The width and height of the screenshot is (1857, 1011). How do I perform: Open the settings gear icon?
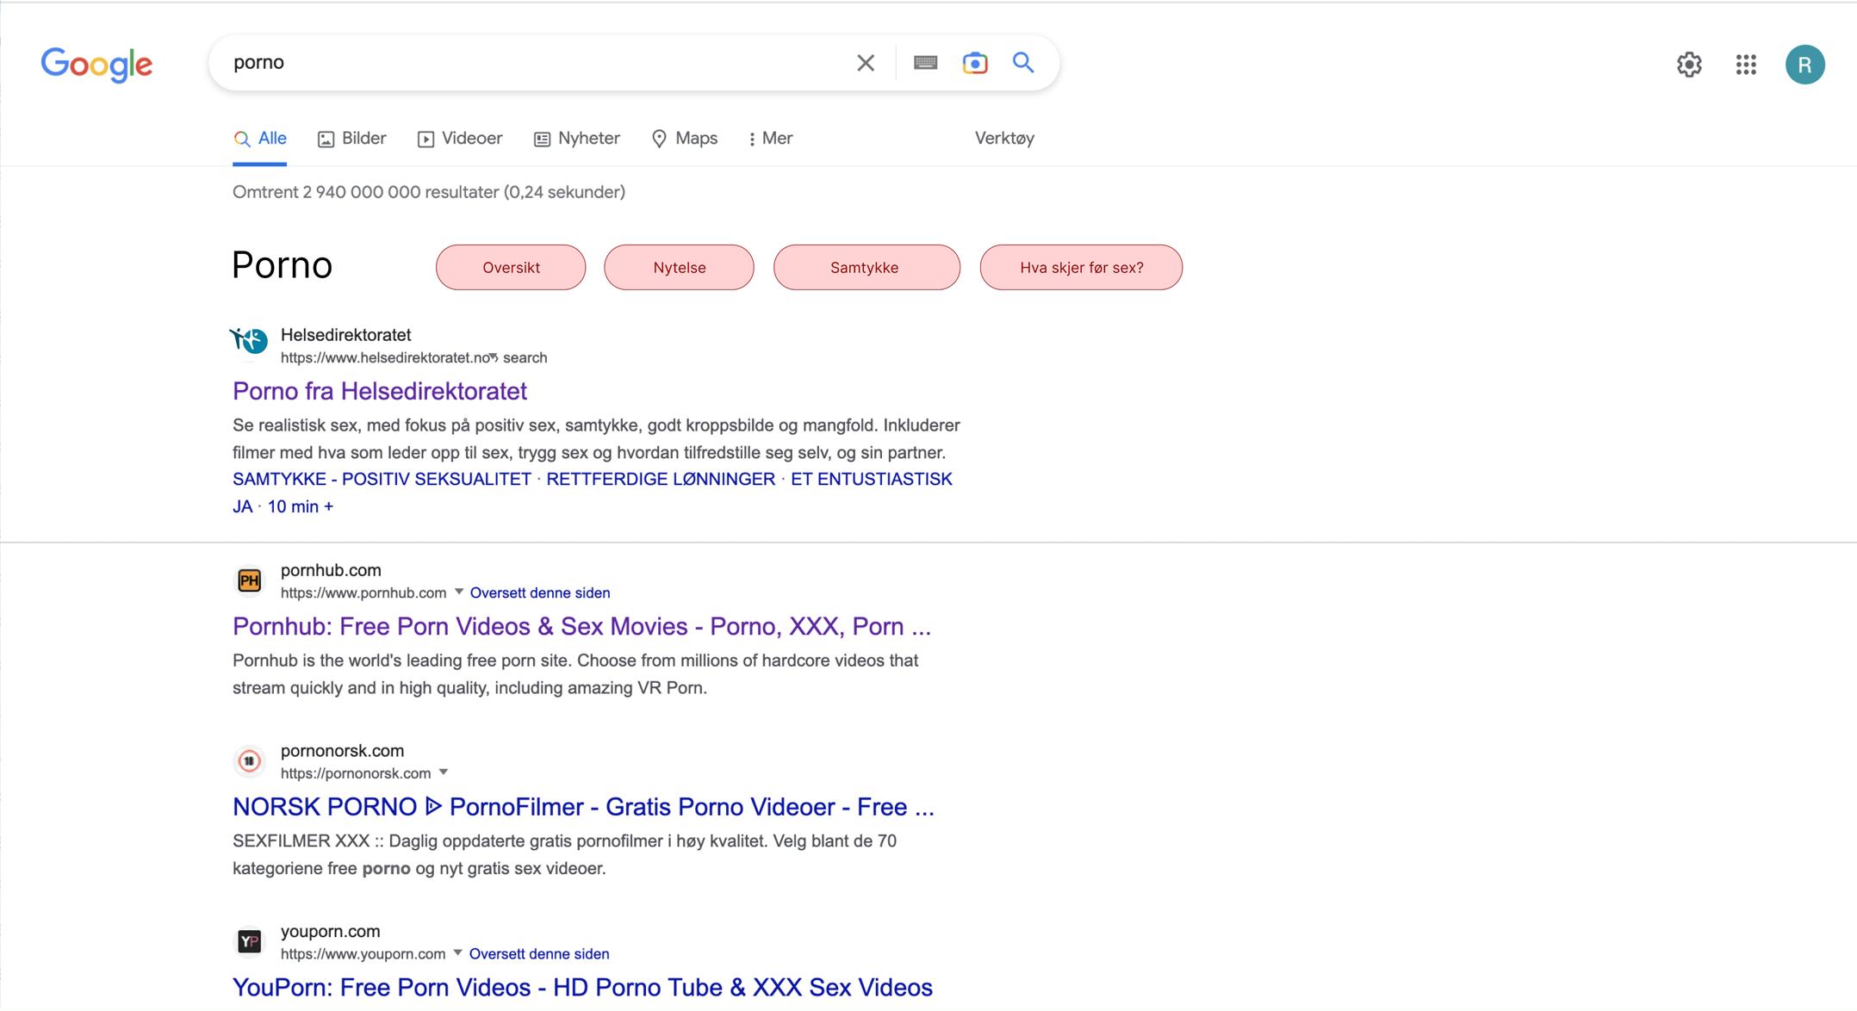(1688, 65)
